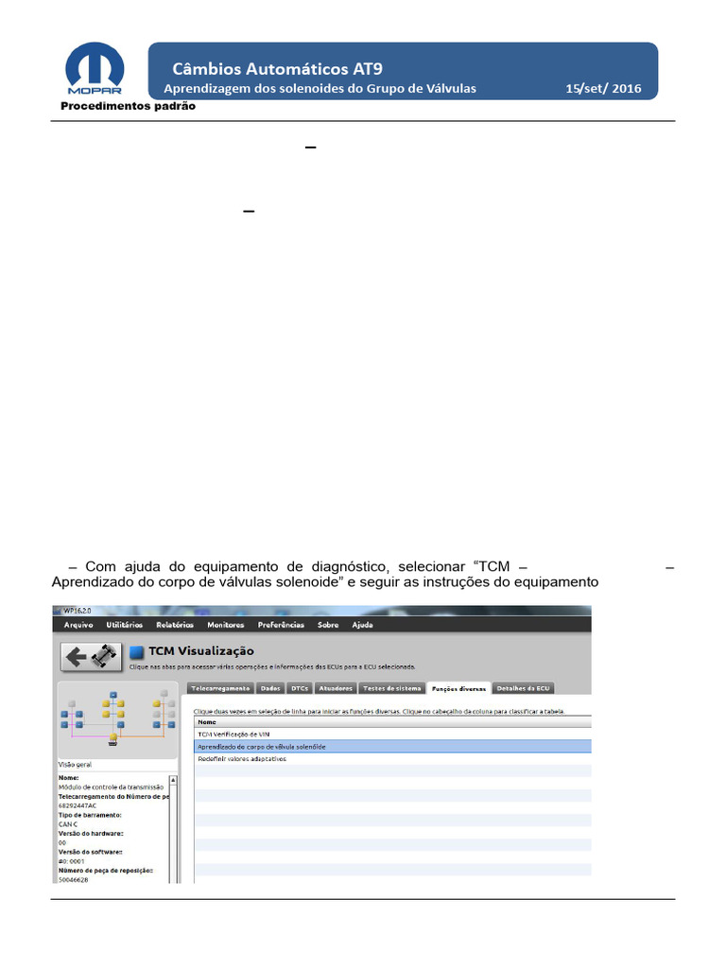
Task: Select Aprendizado do corpo de válvula solenóide row
Action: click(392, 747)
